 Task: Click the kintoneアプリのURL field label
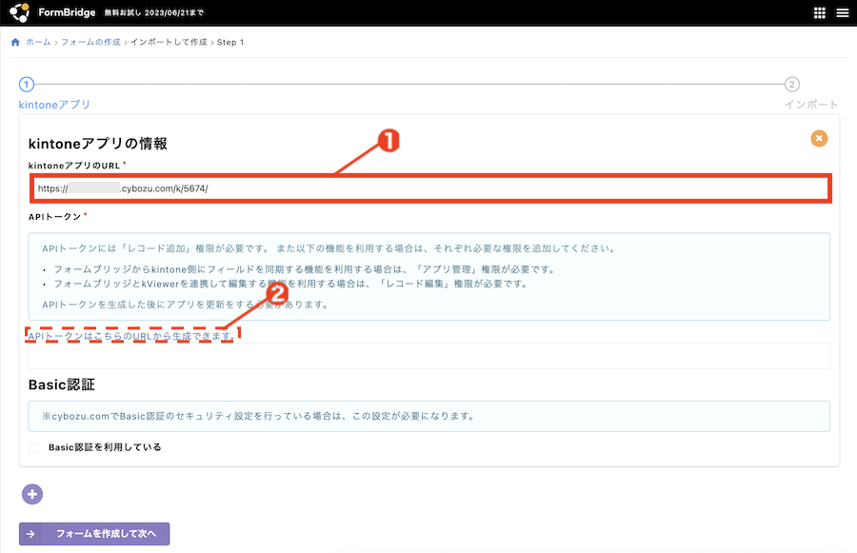click(x=74, y=166)
